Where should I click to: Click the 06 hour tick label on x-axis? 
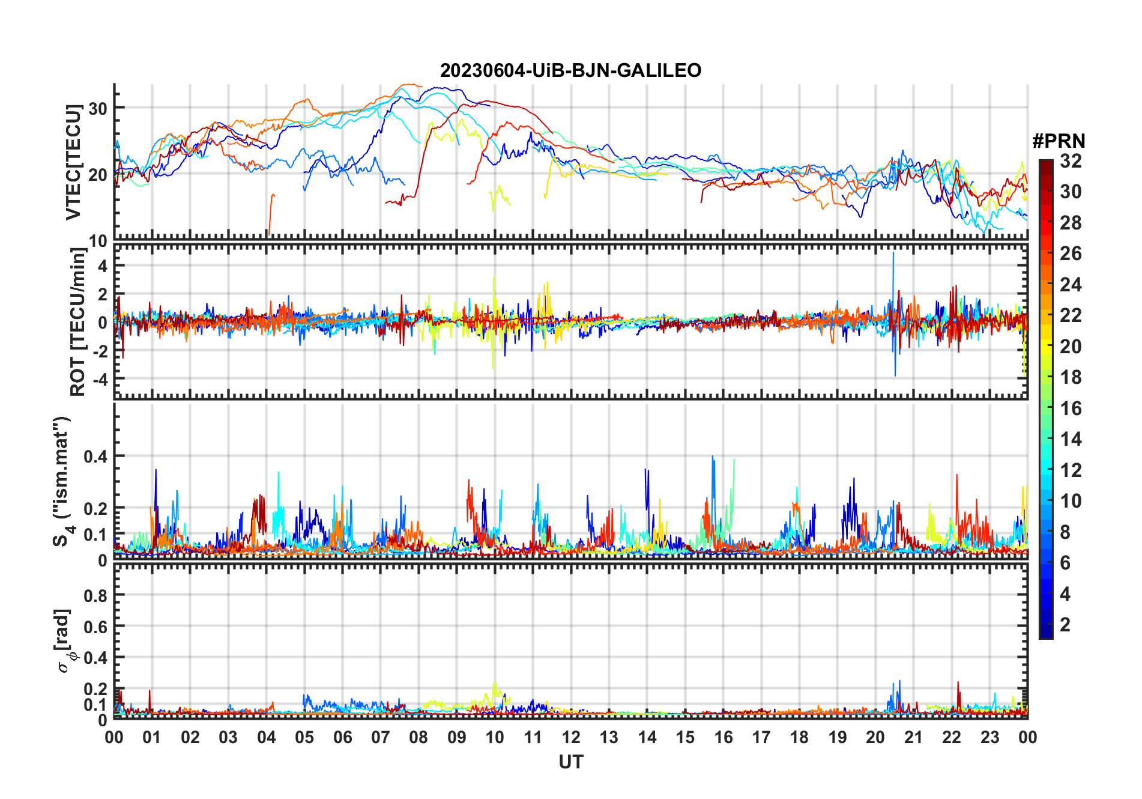342,737
